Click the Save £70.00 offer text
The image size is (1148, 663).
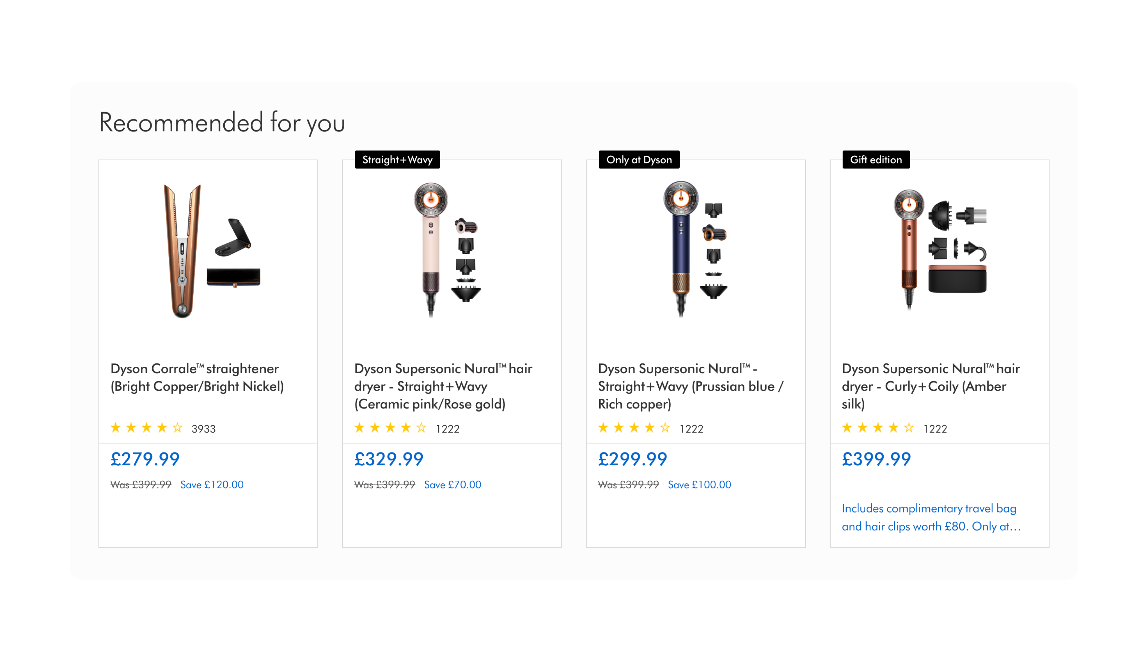(453, 485)
